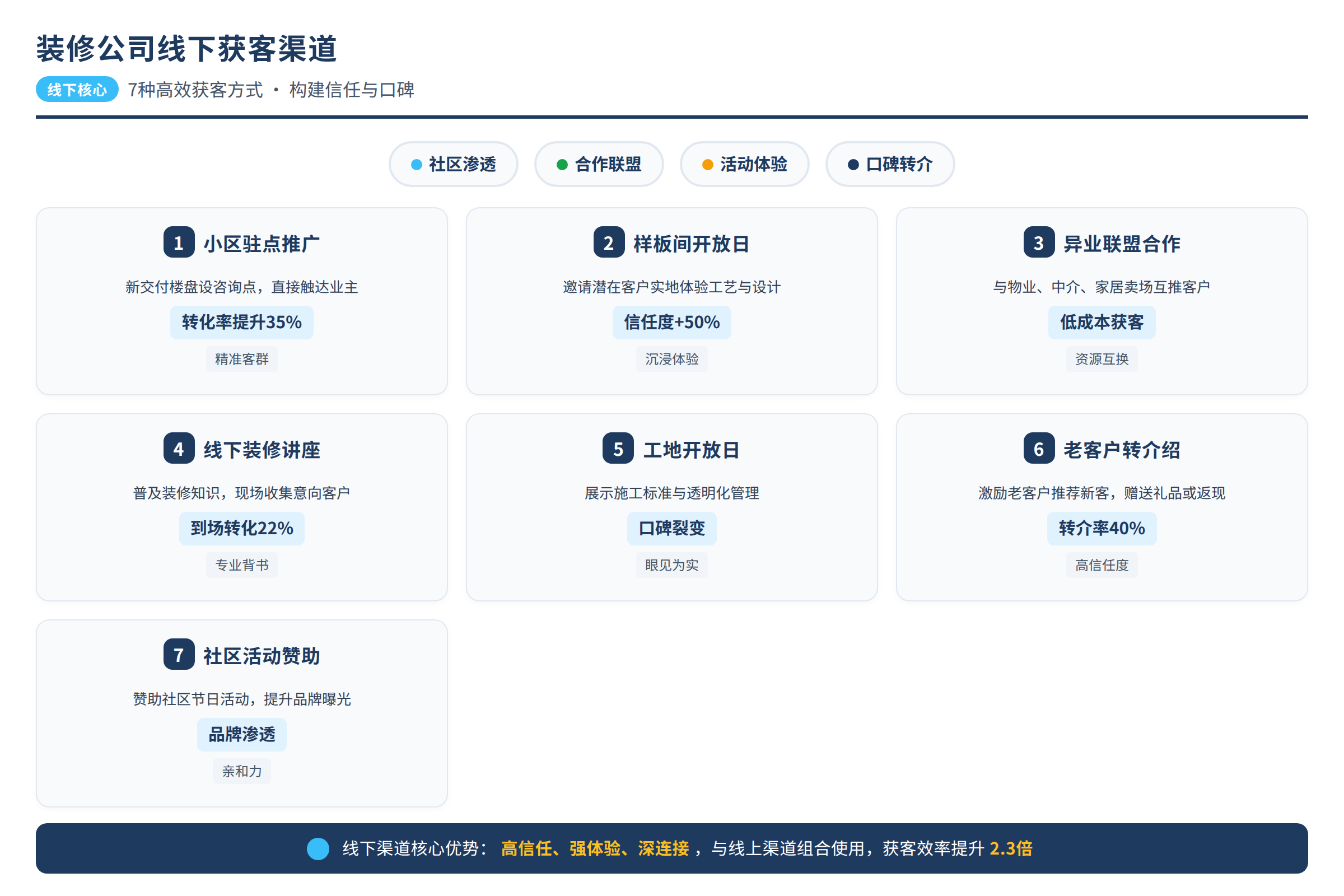Click the 转介率40% highlight
Viewport: 1344px width, 896px height.
coord(1102,529)
